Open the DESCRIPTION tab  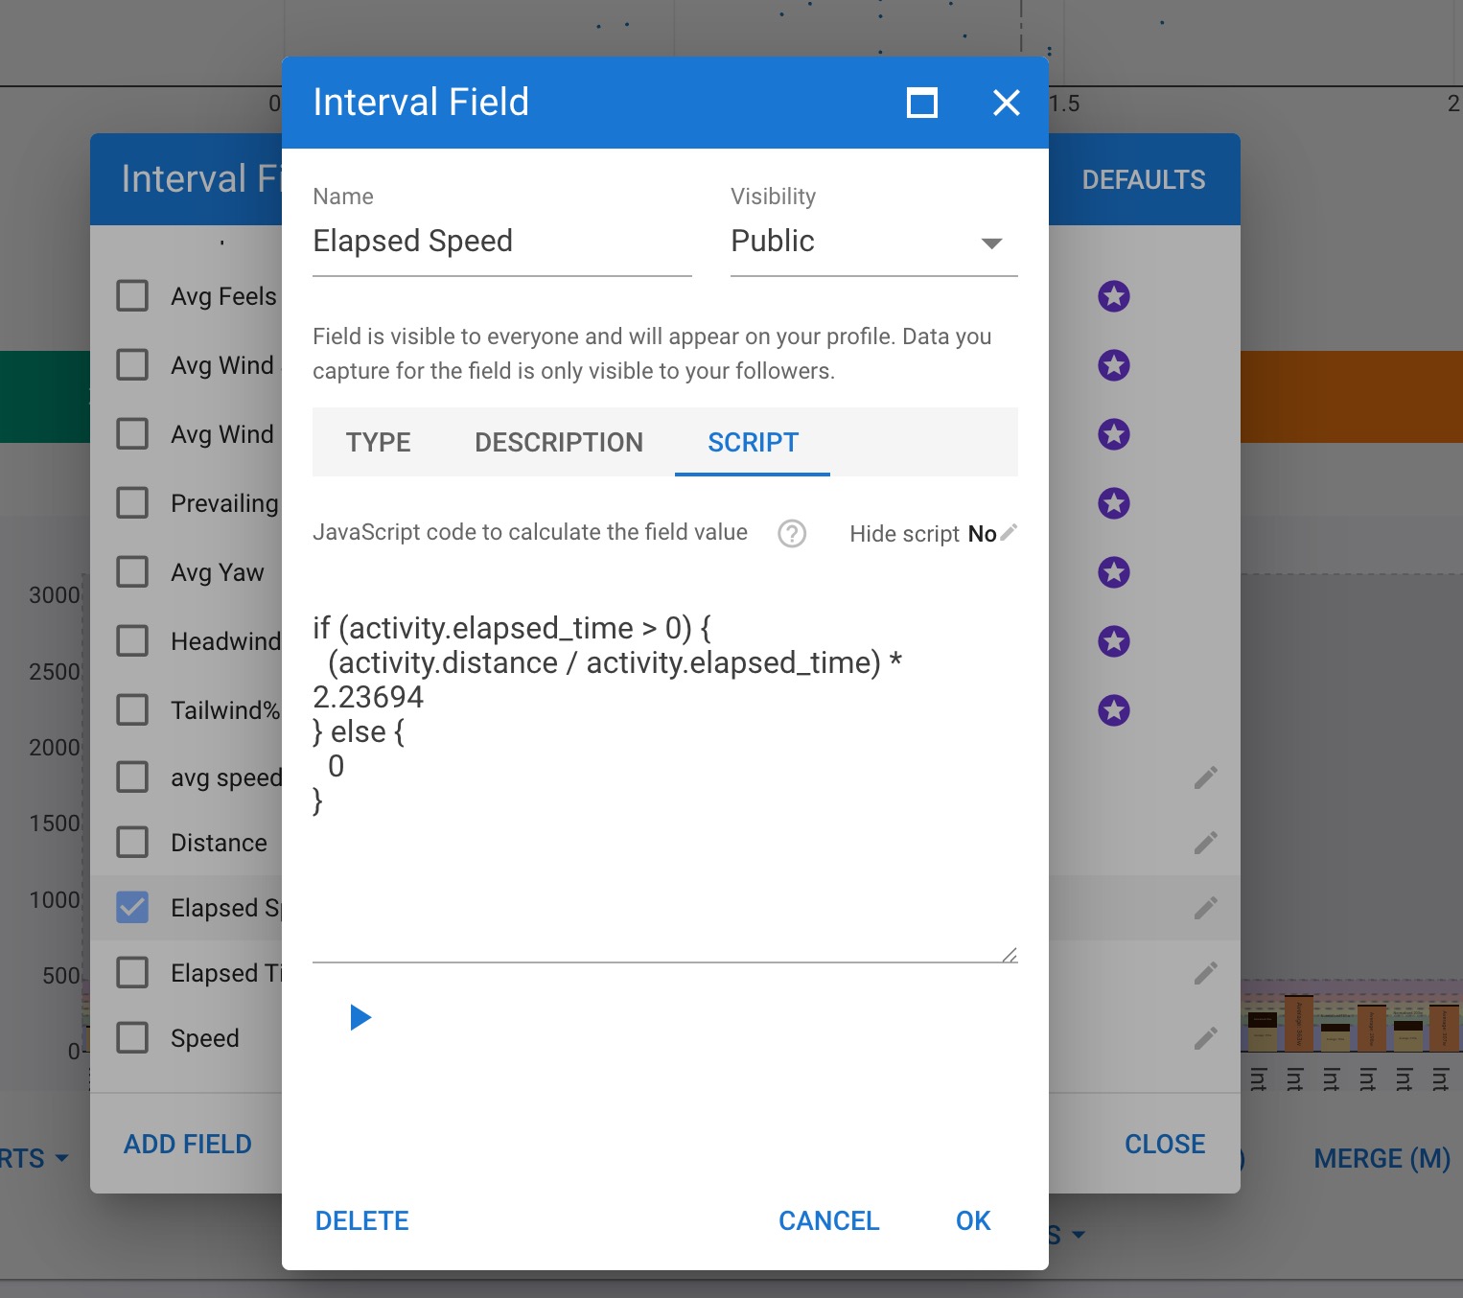[559, 442]
